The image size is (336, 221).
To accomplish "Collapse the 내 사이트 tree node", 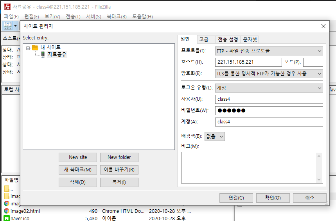I will pos(28,48).
